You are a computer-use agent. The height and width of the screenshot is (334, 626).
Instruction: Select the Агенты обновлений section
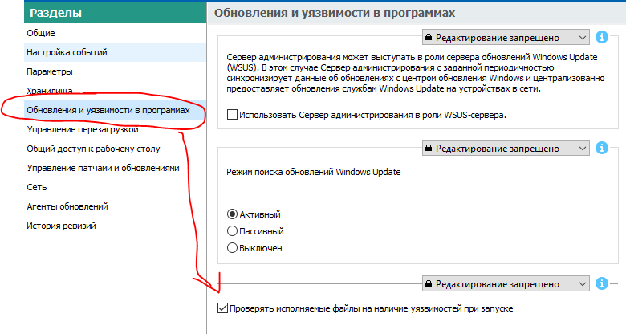(115, 206)
